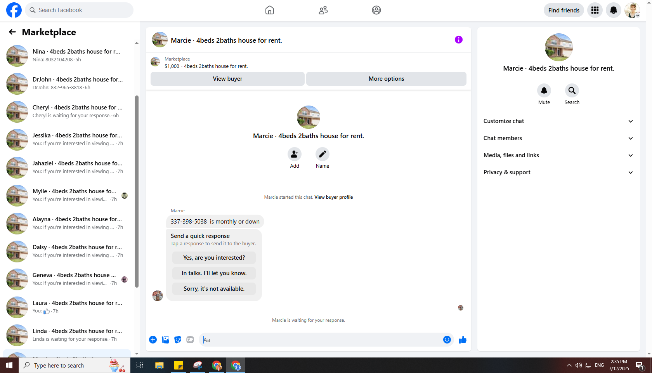Click the Windows 'Type here to search' box
Image resolution: width=652 pixels, height=373 pixels.
[75, 365]
